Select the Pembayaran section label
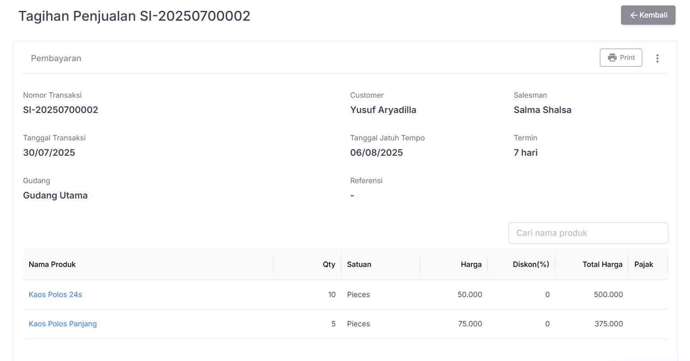 pos(56,58)
